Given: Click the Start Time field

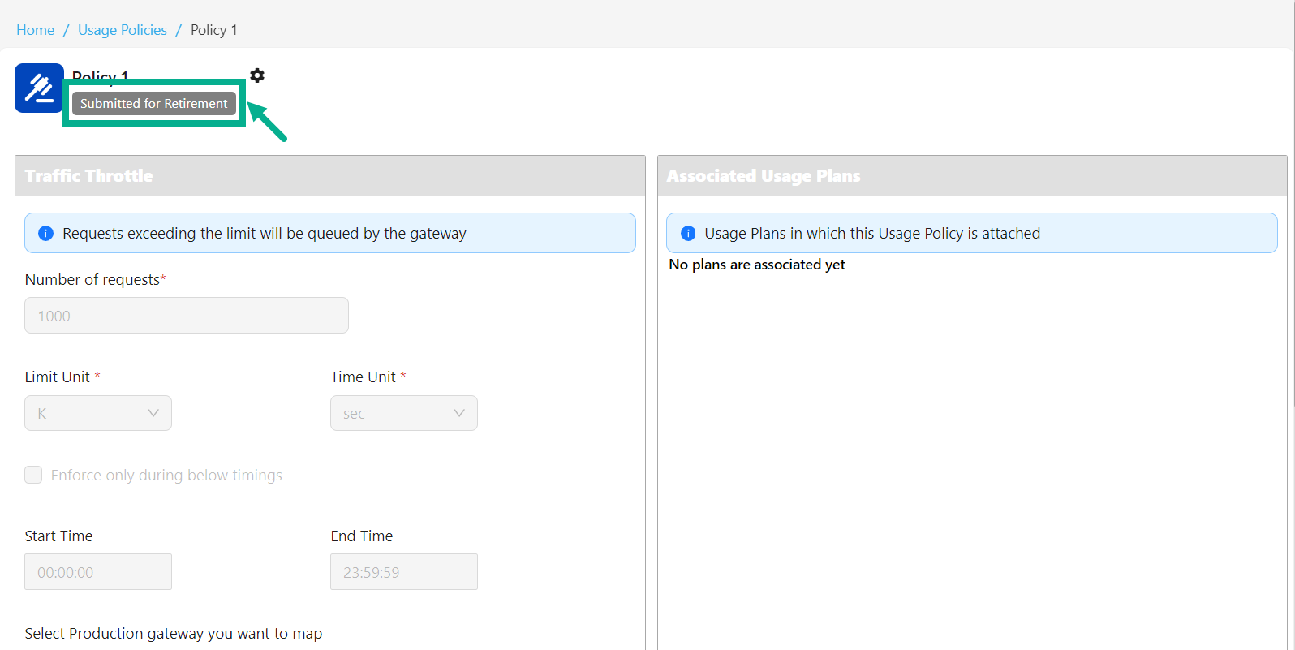Looking at the screenshot, I should coord(98,572).
